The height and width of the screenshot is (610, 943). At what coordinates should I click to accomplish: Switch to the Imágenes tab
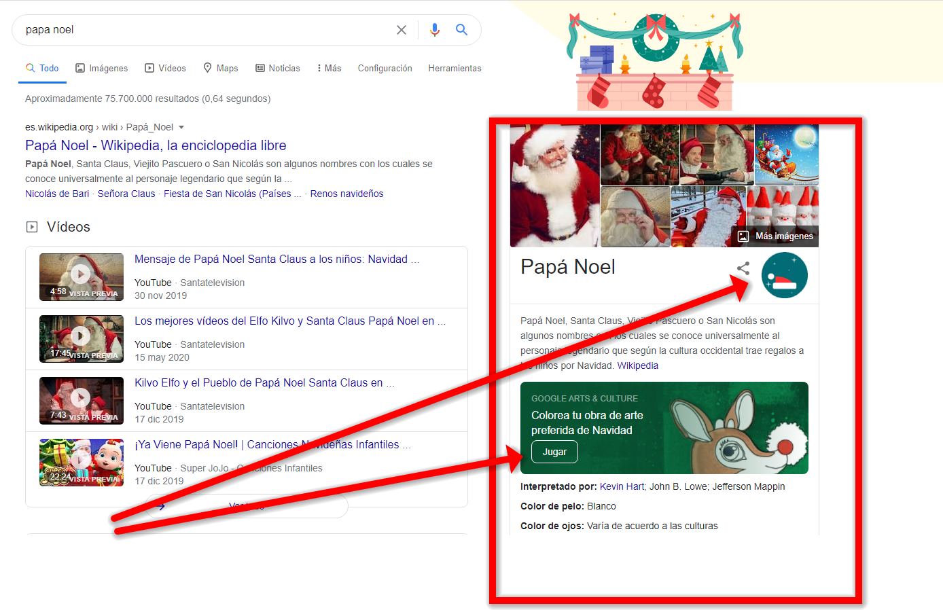pos(101,68)
